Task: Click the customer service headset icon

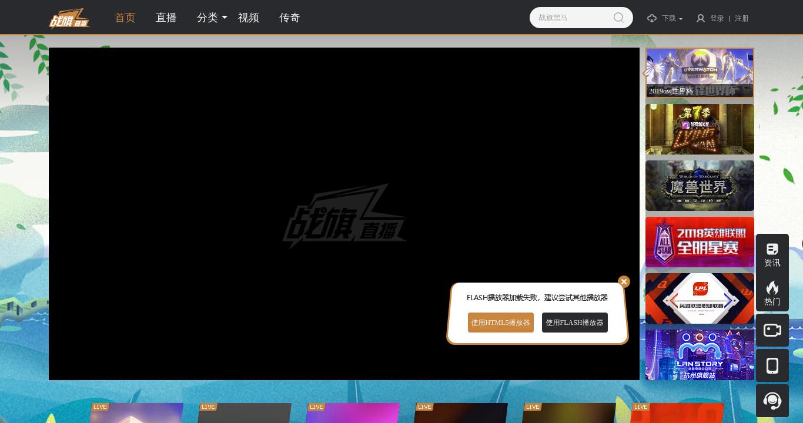Action: pyautogui.click(x=772, y=401)
